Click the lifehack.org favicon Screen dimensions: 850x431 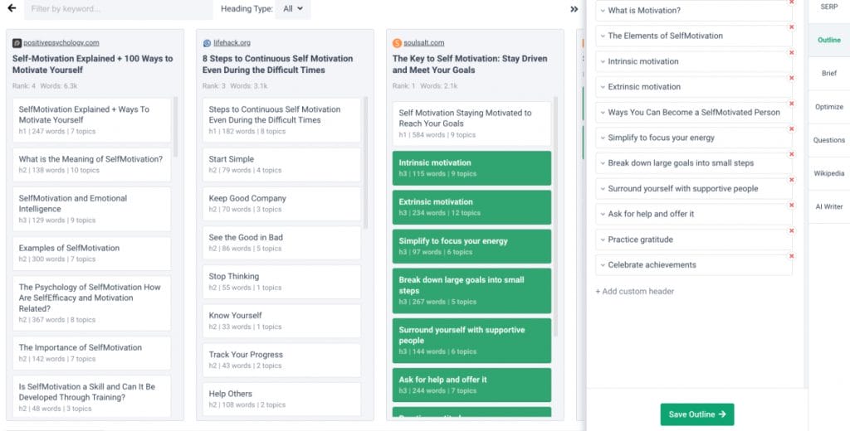point(207,43)
